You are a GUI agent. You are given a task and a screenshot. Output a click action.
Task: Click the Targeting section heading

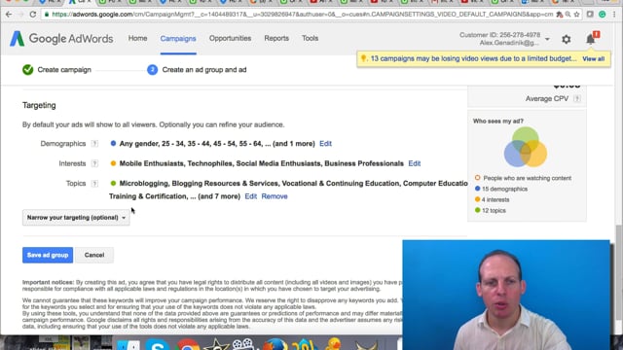pos(39,105)
